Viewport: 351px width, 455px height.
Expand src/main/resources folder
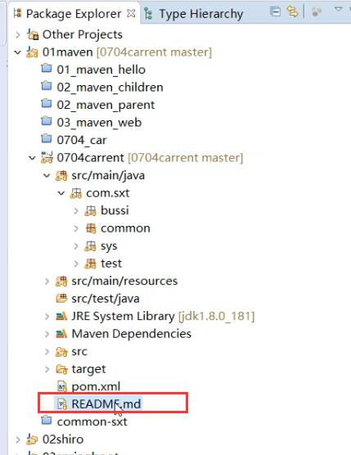point(47,282)
